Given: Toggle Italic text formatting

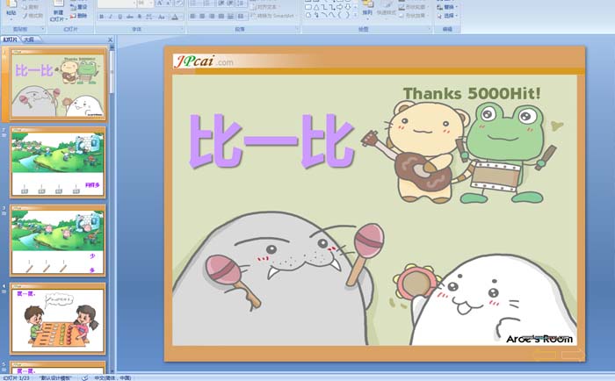Looking at the screenshot, I should coord(111,16).
